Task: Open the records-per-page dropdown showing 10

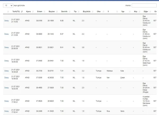Action: pos(8,6)
